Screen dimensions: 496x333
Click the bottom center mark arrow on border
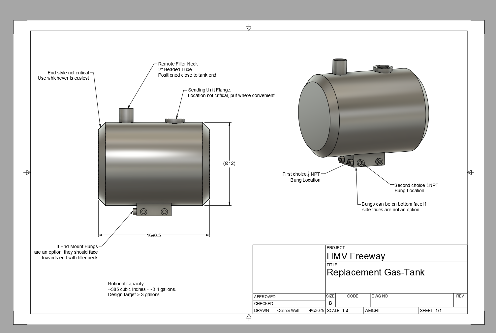pos(249,317)
